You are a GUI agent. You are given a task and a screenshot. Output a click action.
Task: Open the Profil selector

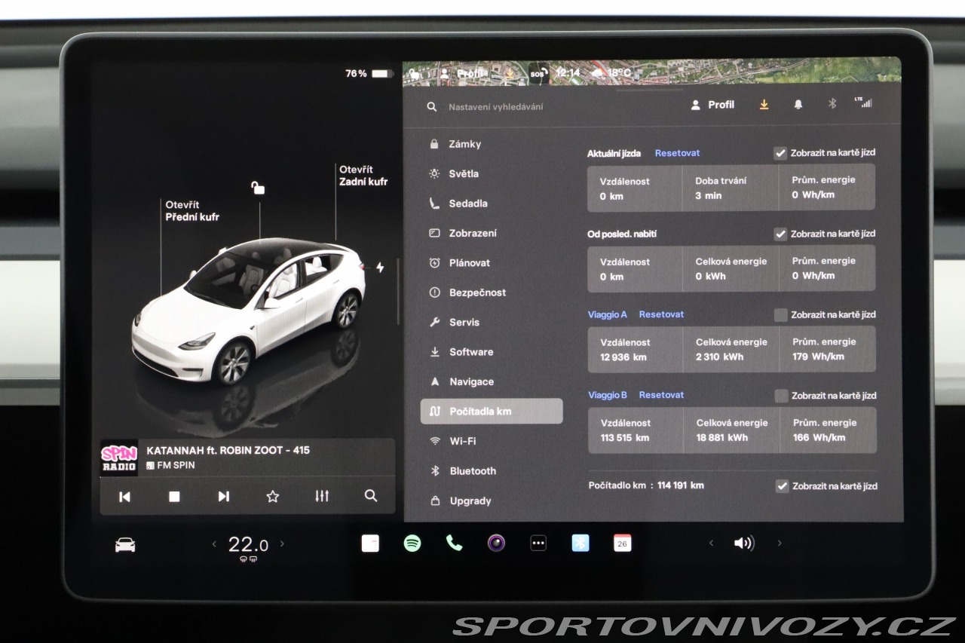pos(712,105)
